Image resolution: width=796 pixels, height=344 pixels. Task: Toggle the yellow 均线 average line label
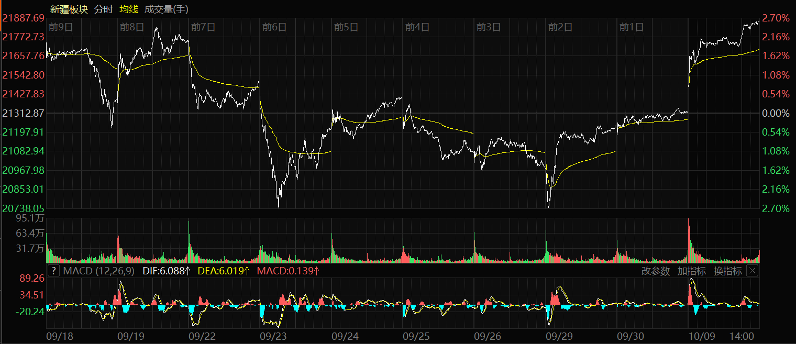tap(129, 9)
